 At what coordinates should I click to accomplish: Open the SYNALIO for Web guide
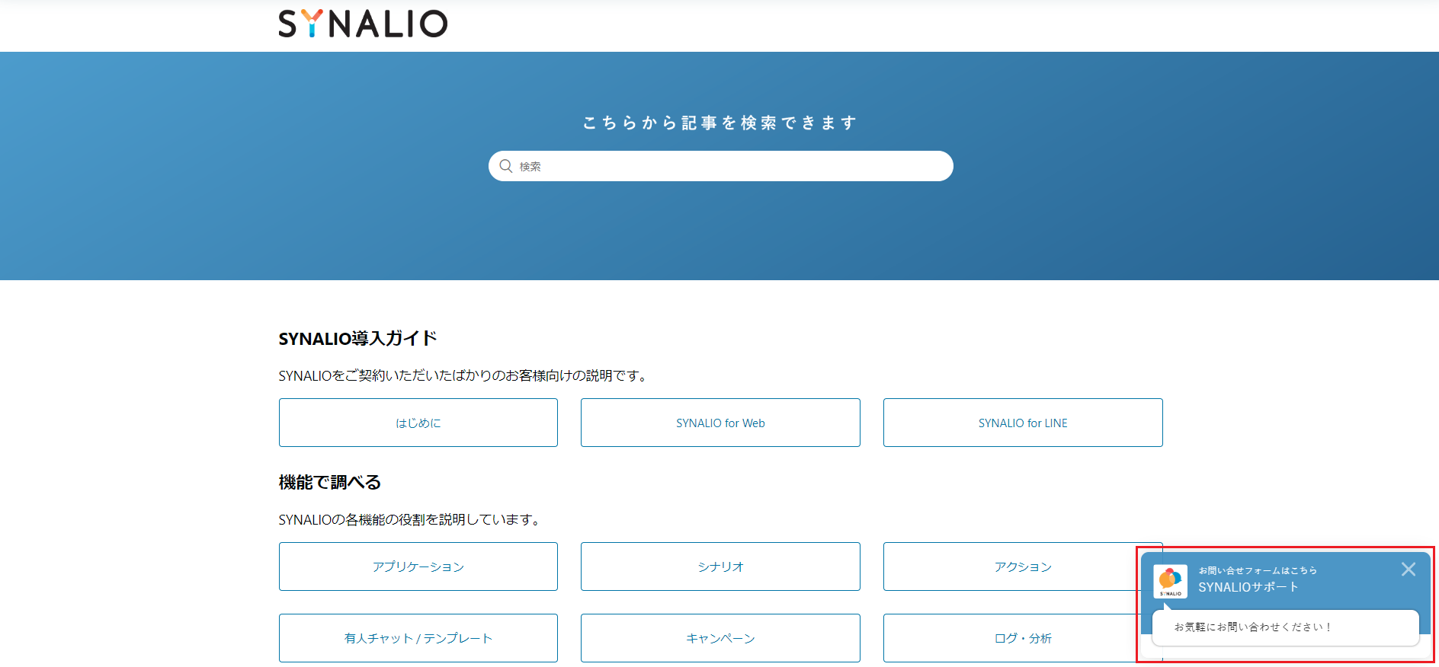tap(720, 423)
